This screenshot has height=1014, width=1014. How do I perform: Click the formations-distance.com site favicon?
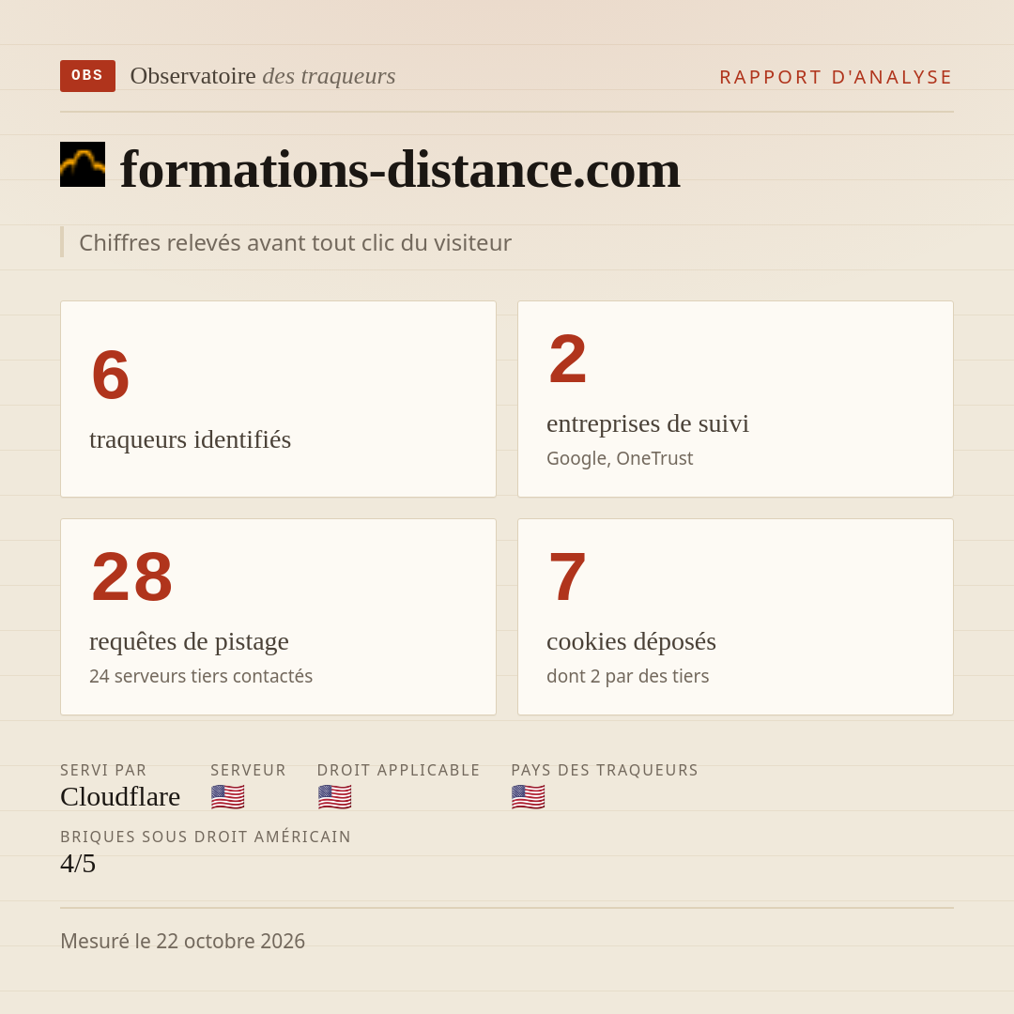coord(83,164)
